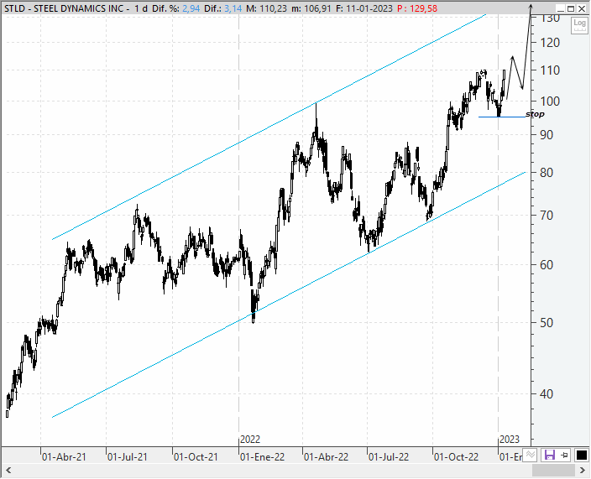Click the 80 price axis label

tap(547, 173)
